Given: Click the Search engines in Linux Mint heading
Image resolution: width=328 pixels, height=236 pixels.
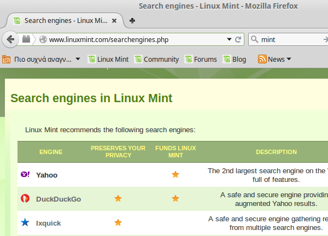Looking at the screenshot, I should (91, 98).
